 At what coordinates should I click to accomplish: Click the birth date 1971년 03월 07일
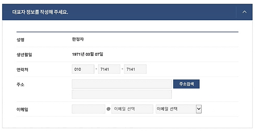tap(88, 54)
